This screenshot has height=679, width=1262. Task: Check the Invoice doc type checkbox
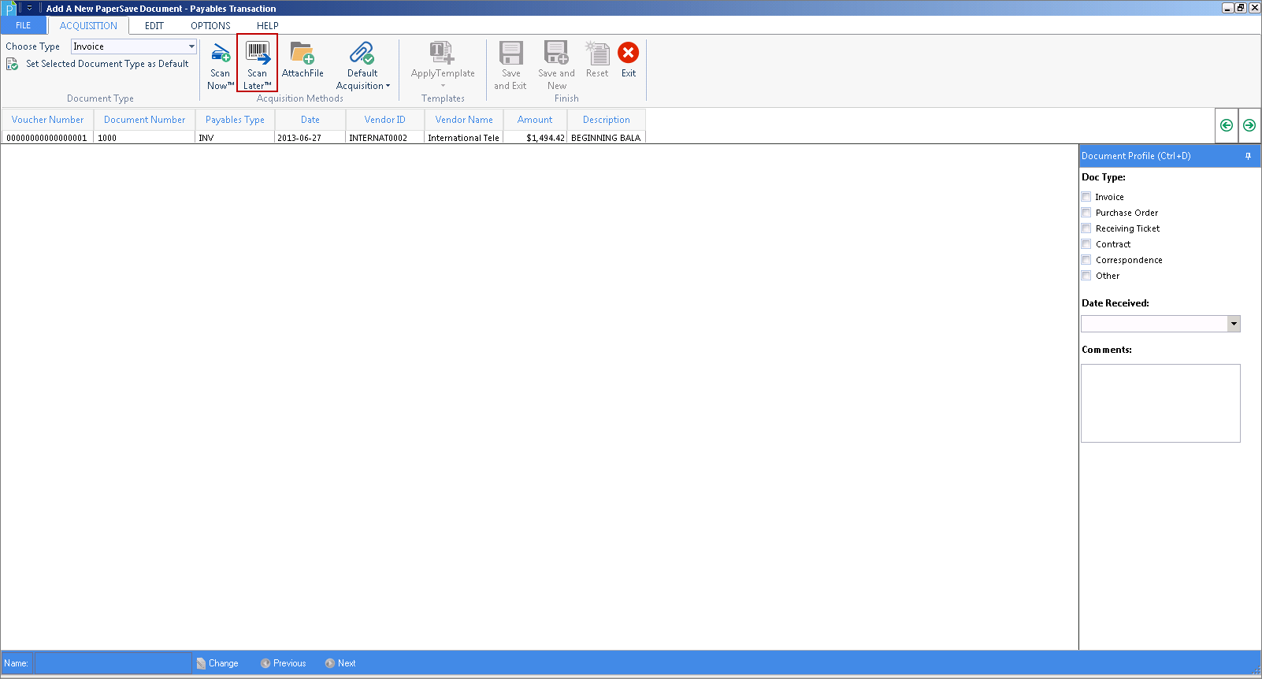click(x=1086, y=197)
